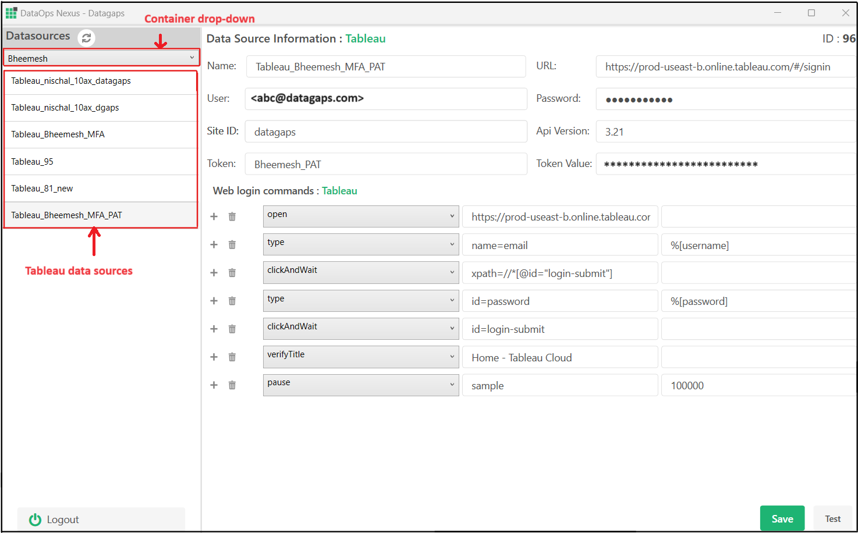Viewport: 858px width, 533px height.
Task: Click trash icon on the pause command row
Action: pos(232,385)
